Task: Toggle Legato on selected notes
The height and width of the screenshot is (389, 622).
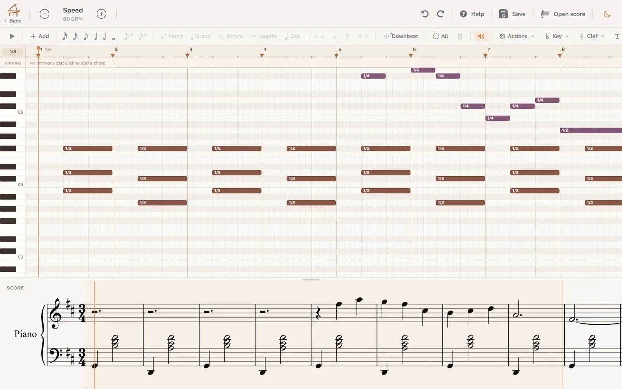Action: tap(264, 36)
